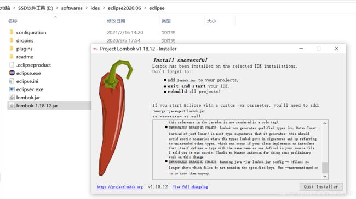
Task: Click the dropins folder icon
Action: (x=12, y=40)
